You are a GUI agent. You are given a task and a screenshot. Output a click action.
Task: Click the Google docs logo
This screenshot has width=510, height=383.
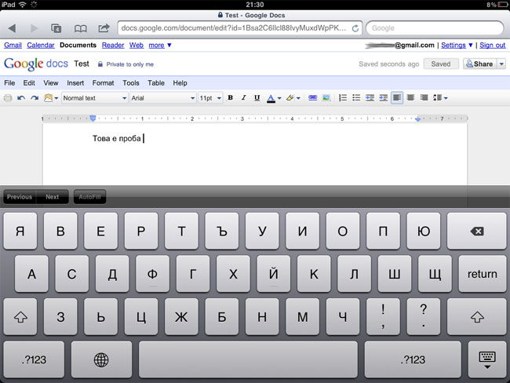pos(36,64)
